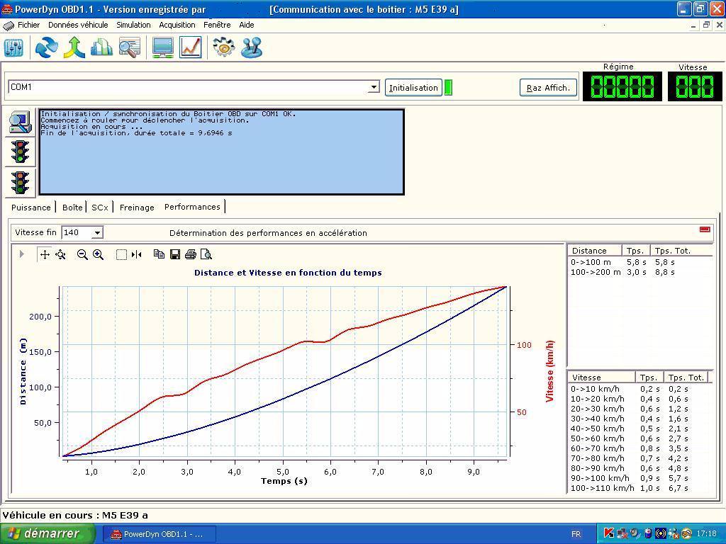This screenshot has height=544, width=726.
Task: Click the computer icon beside the log panel
Action: 20,122
